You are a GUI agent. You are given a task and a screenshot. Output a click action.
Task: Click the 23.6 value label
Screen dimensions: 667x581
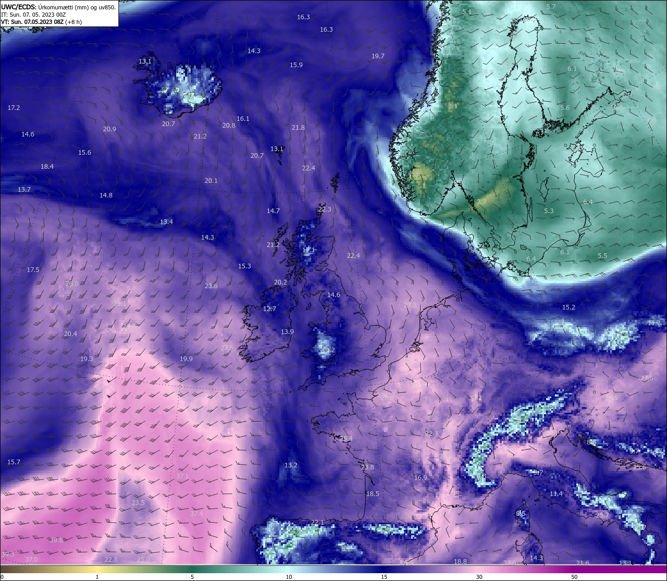211,286
